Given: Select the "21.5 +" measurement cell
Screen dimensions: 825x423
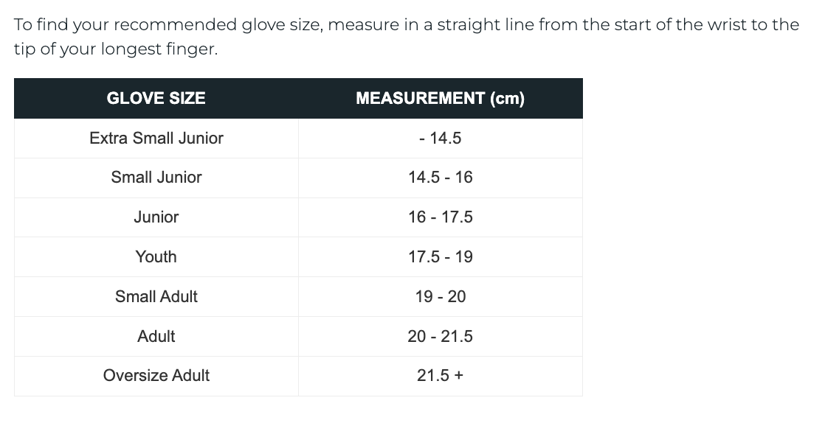Looking at the screenshot, I should coord(440,376).
